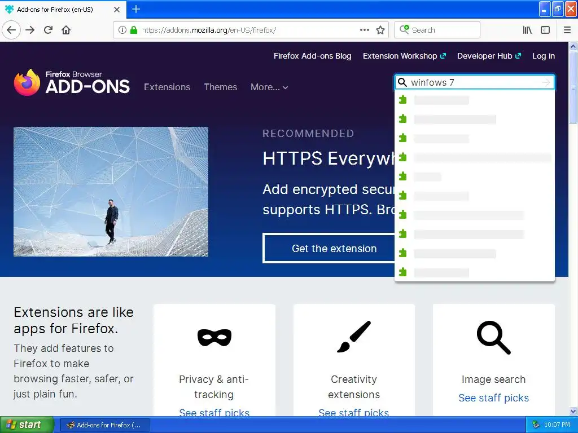
Task: Open the Themes section
Action: [221, 87]
